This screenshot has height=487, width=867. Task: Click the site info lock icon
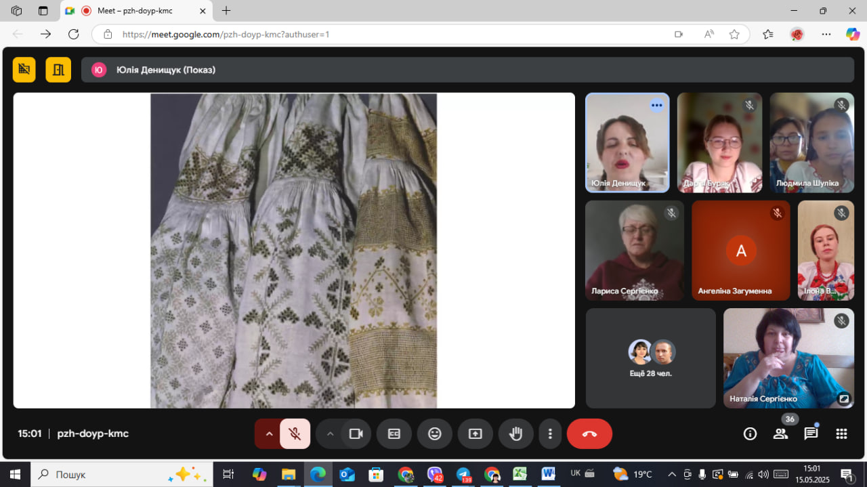[x=106, y=34]
